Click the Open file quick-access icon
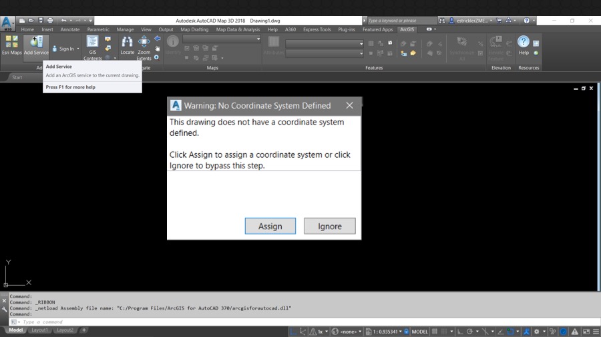601x337 pixels. pyautogui.click(x=31, y=20)
